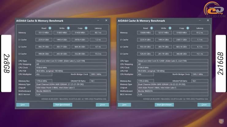Click Motherboard Biostar B660GTA in left window
The height and width of the screenshot is (127, 227).
(71, 91)
